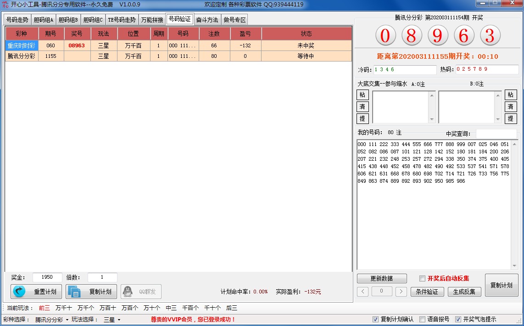Click the previous arrow next to the counter
The image size is (524, 326).
tap(362, 292)
